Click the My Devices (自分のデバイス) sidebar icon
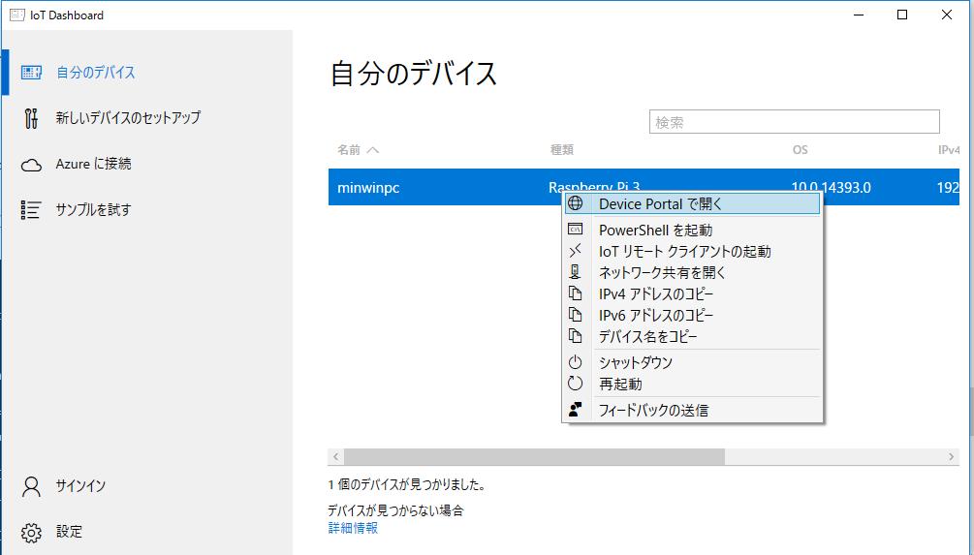974x555 pixels. tap(31, 73)
